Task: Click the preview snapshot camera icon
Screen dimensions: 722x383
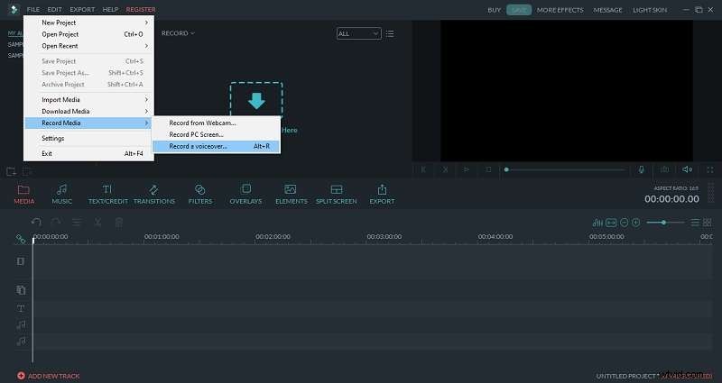Action: click(664, 169)
